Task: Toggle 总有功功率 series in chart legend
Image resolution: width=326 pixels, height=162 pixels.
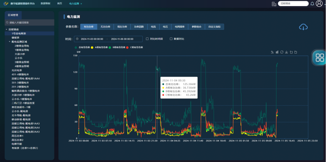Action: 83,47
